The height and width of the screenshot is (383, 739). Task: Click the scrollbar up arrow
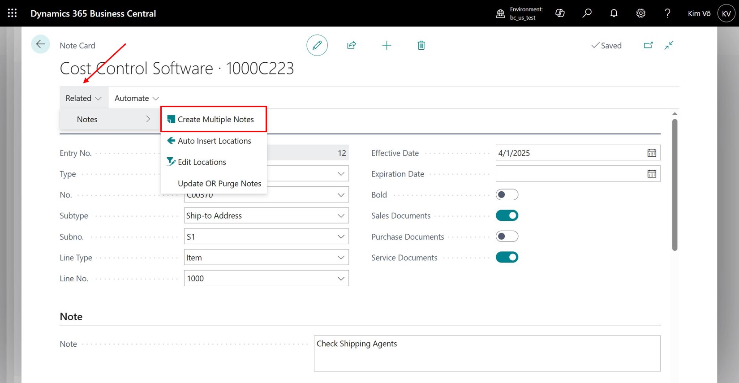tap(675, 114)
